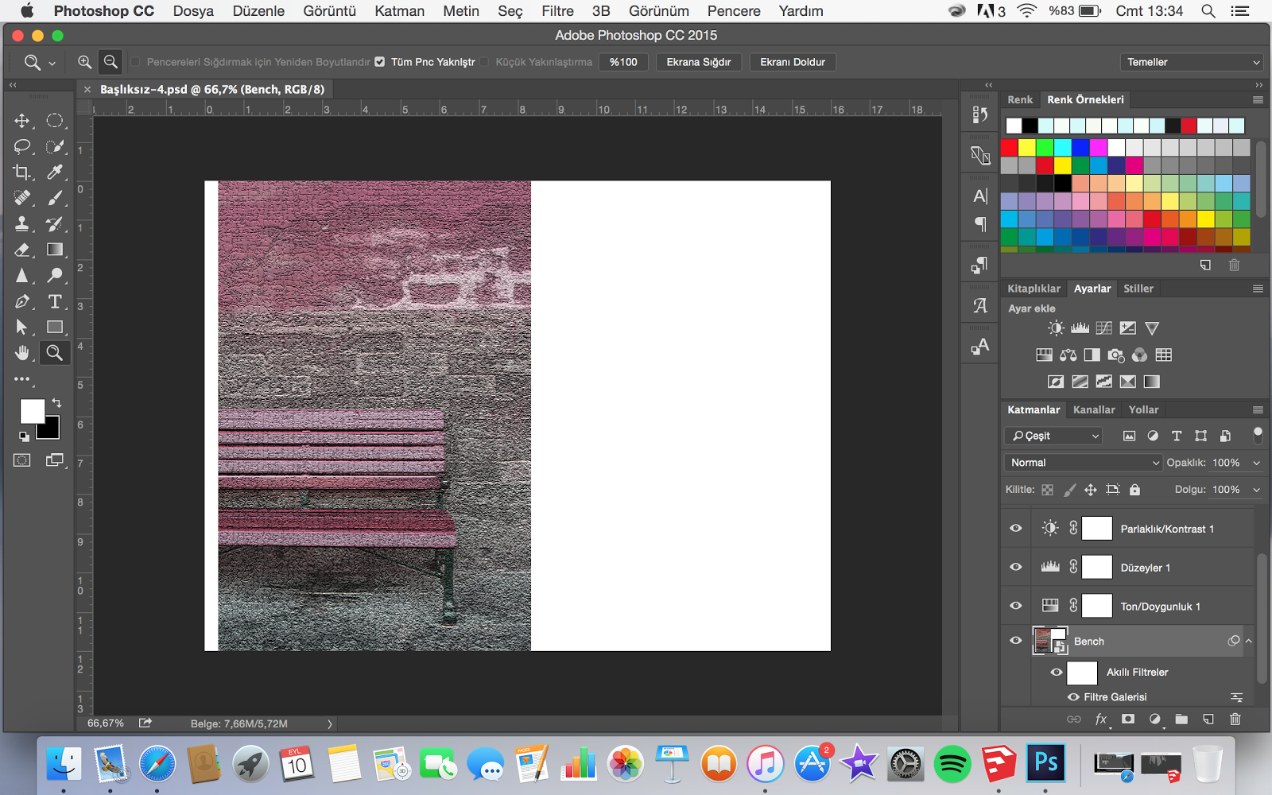
Task: Click the Ekranı Doldur button
Action: click(x=792, y=62)
